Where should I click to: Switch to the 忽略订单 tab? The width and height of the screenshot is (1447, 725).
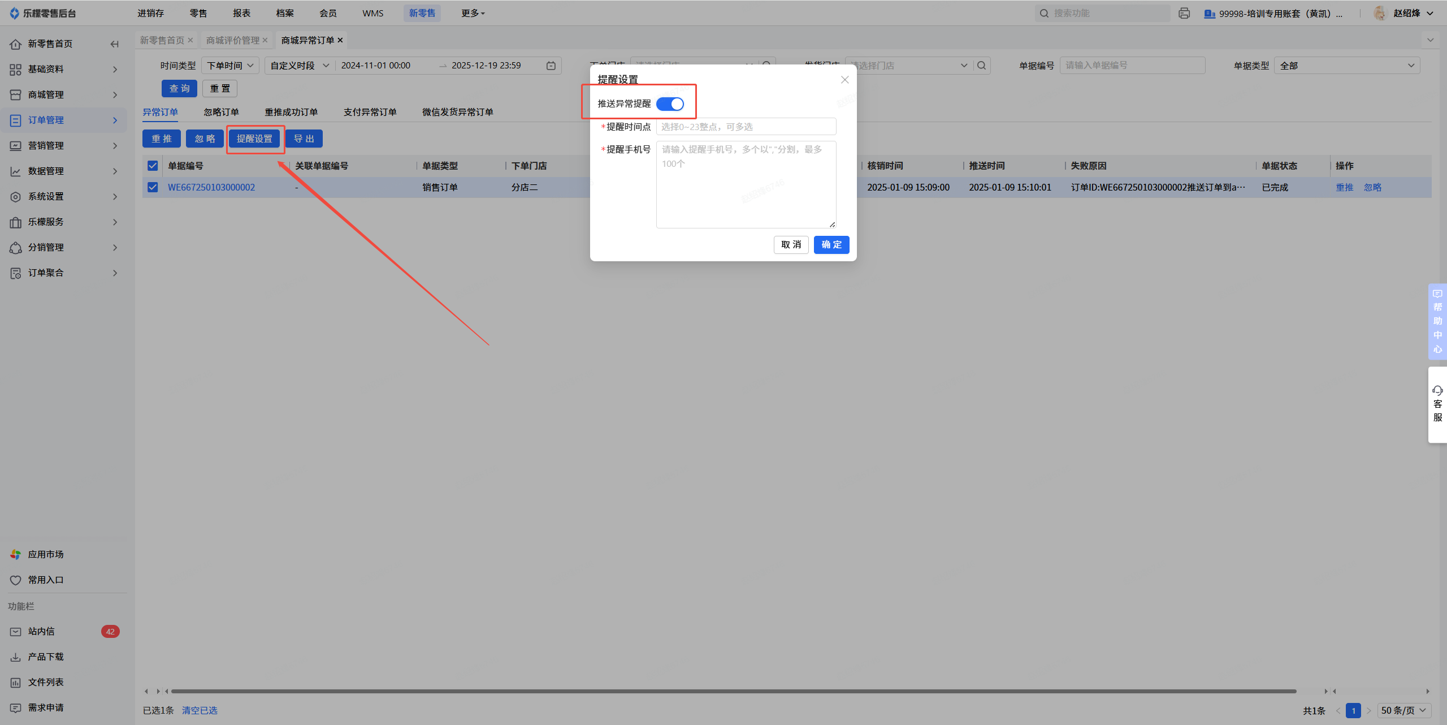(221, 112)
